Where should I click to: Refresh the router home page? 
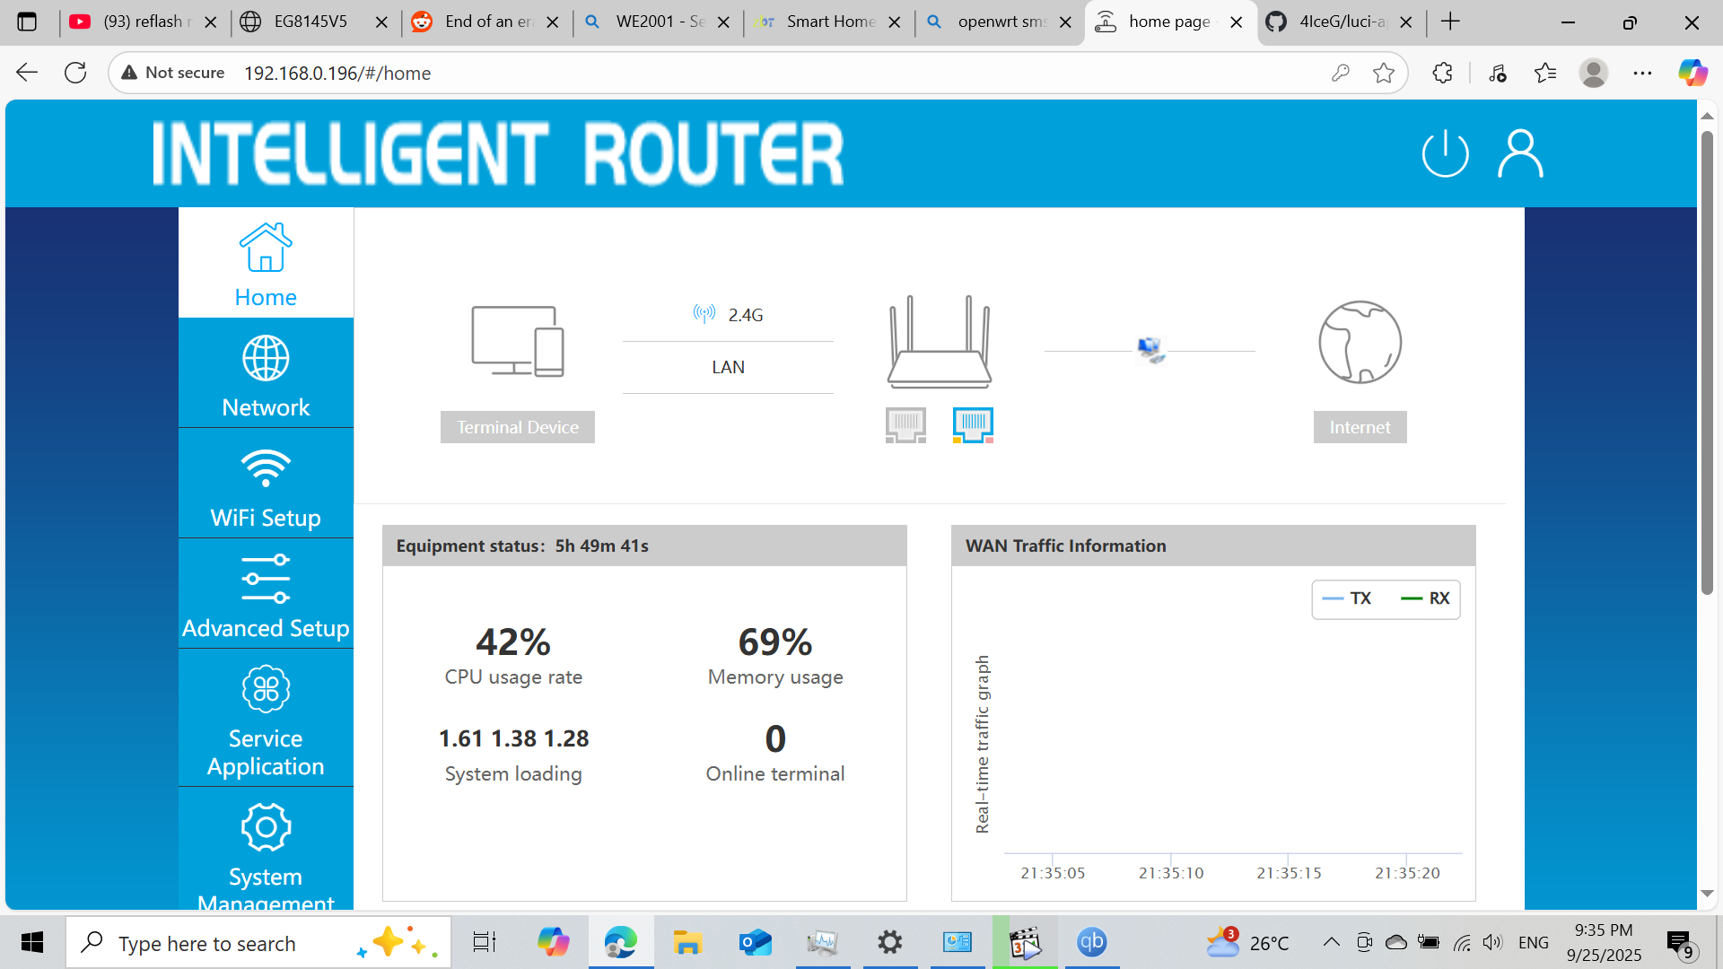tap(75, 73)
